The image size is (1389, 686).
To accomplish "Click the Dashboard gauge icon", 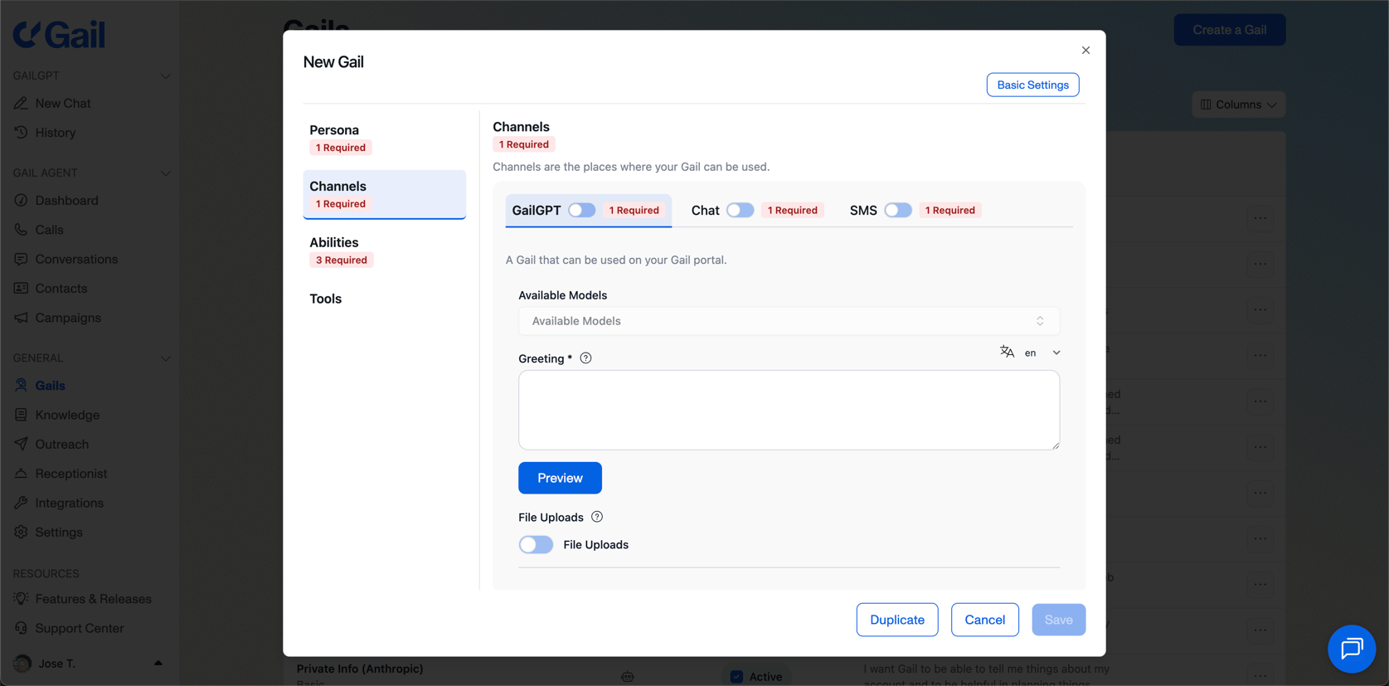I will 21,201.
